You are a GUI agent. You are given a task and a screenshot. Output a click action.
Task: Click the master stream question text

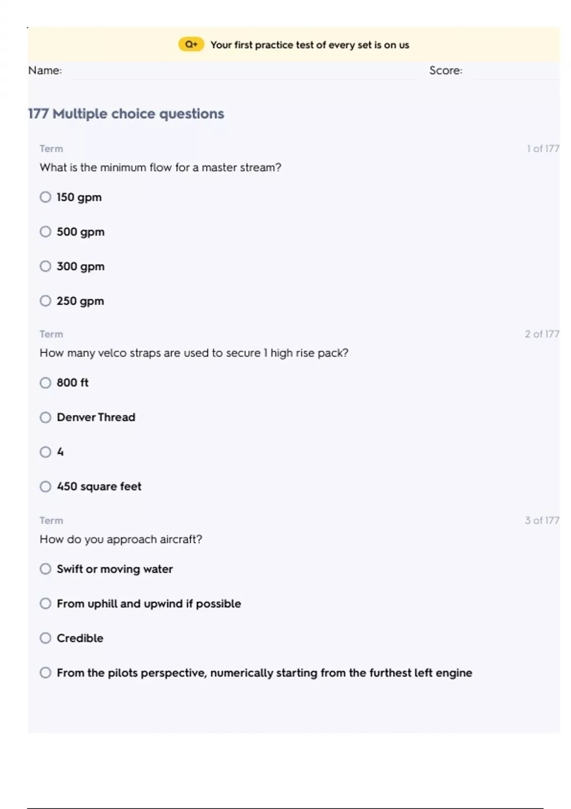click(160, 168)
